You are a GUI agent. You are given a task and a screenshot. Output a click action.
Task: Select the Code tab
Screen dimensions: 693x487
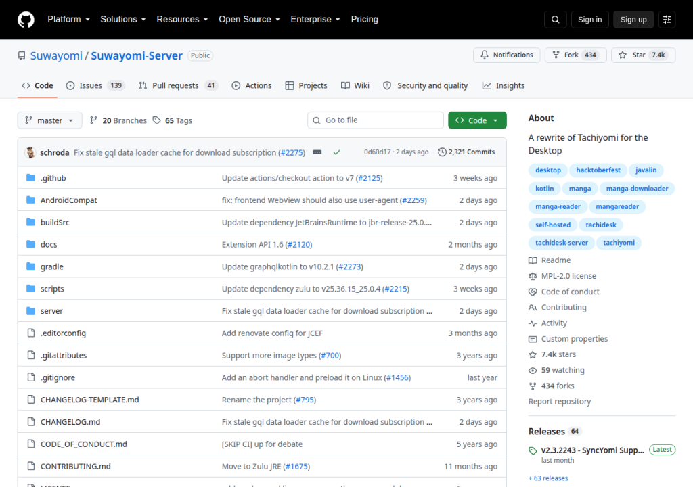coord(38,85)
